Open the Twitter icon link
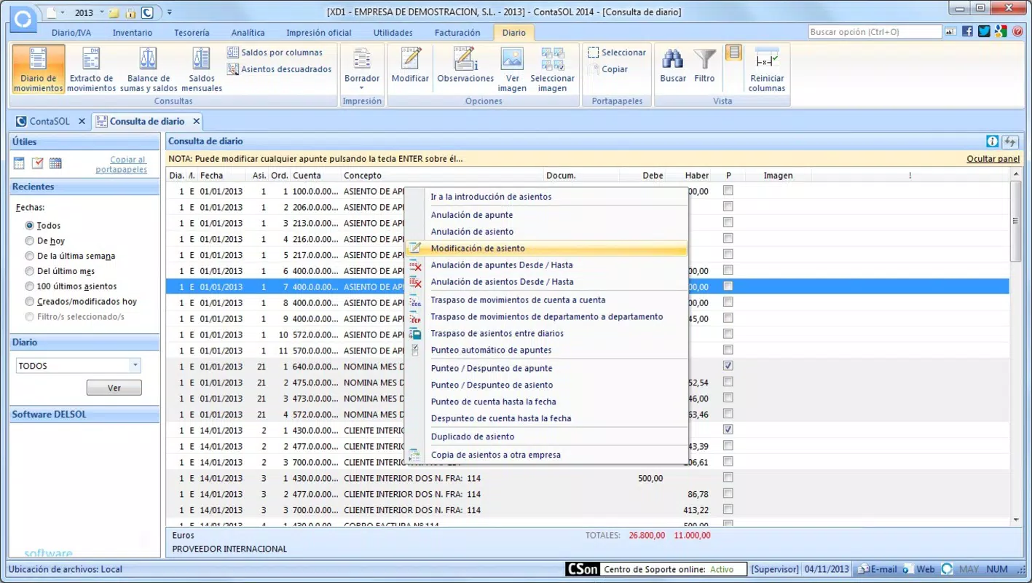This screenshot has height=583, width=1032. pyautogui.click(x=984, y=31)
